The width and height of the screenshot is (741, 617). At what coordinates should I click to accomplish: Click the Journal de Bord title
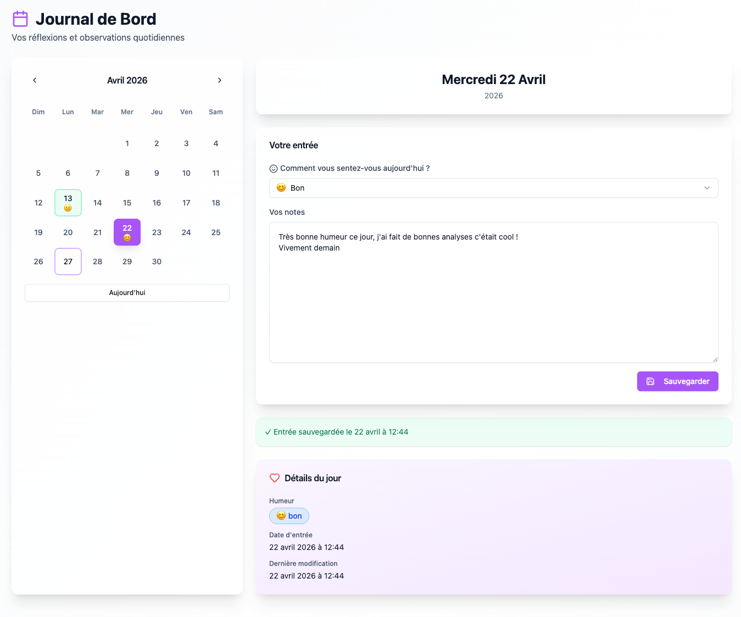tap(96, 19)
